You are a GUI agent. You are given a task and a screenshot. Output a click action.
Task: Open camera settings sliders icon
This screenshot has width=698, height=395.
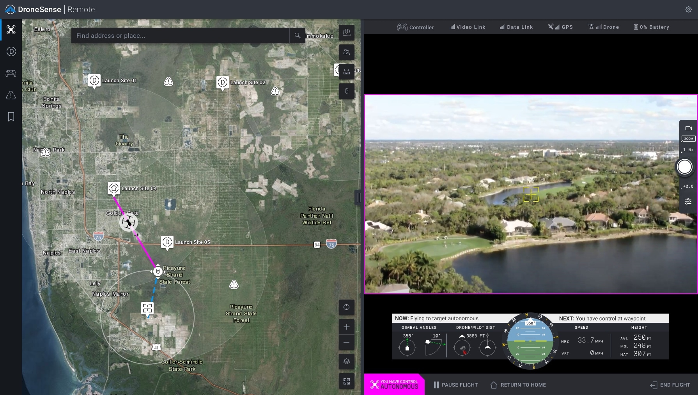tap(688, 201)
